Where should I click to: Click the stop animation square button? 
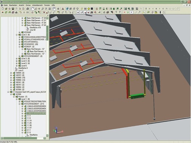point(156,9)
